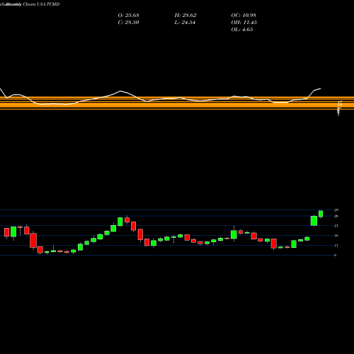
Task: Select the low value 'L: 24.54'
Action: point(185,23)
